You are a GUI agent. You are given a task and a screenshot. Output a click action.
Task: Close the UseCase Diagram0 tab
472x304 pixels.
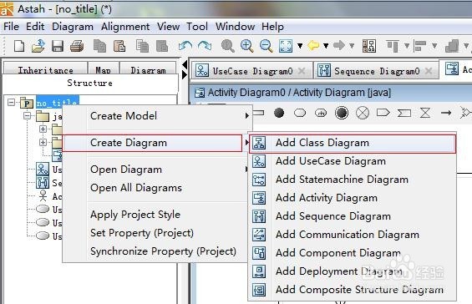pyautogui.click(x=302, y=71)
